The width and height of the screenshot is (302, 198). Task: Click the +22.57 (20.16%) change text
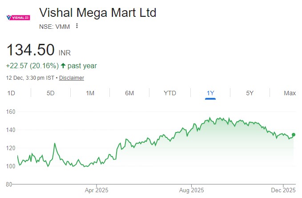click(x=32, y=66)
